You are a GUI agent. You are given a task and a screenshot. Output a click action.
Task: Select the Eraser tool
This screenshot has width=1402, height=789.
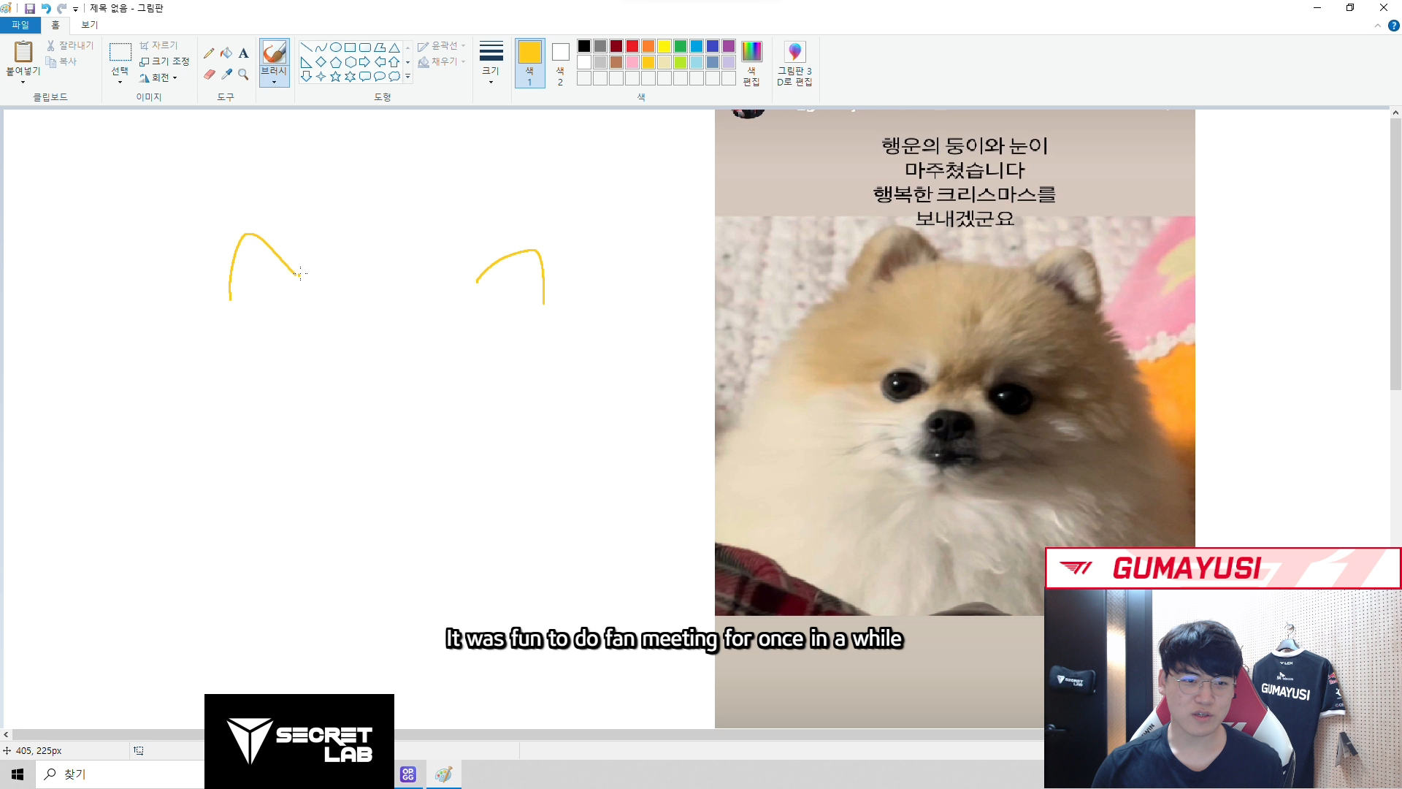point(209,75)
